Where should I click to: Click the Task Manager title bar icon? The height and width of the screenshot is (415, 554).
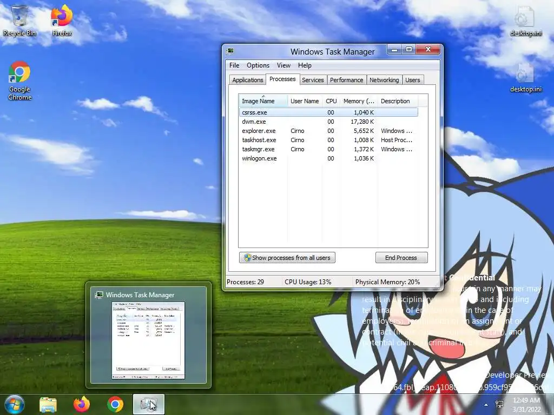click(230, 51)
